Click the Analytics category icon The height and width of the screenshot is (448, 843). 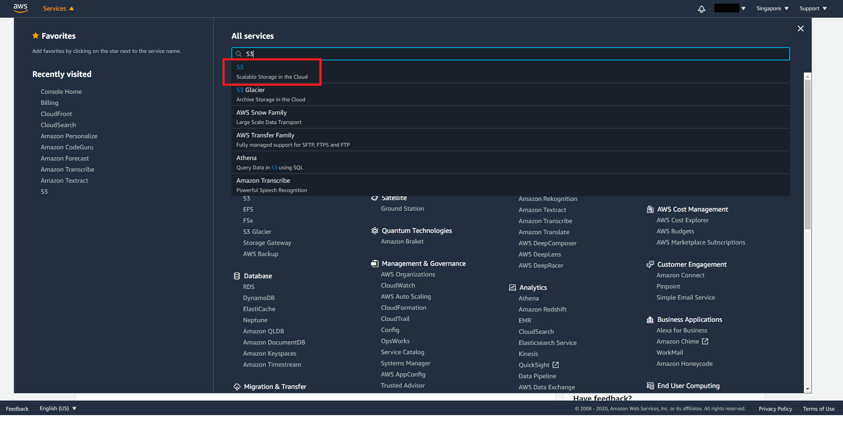(512, 288)
